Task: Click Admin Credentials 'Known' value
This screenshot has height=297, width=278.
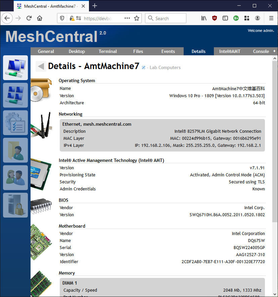Action: (259, 189)
